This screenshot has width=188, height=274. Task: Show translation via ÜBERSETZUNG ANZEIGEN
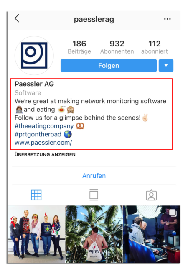[45, 154]
